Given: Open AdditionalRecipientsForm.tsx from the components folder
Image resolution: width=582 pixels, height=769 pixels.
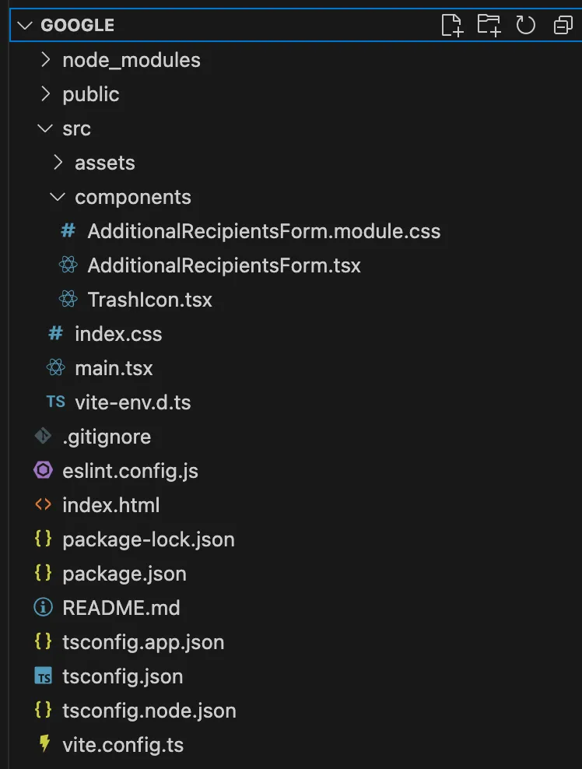Looking at the screenshot, I should 224,265.
